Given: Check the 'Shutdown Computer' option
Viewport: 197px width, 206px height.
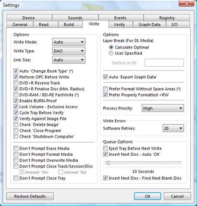Looking at the screenshot, I should pyautogui.click(x=16, y=136).
